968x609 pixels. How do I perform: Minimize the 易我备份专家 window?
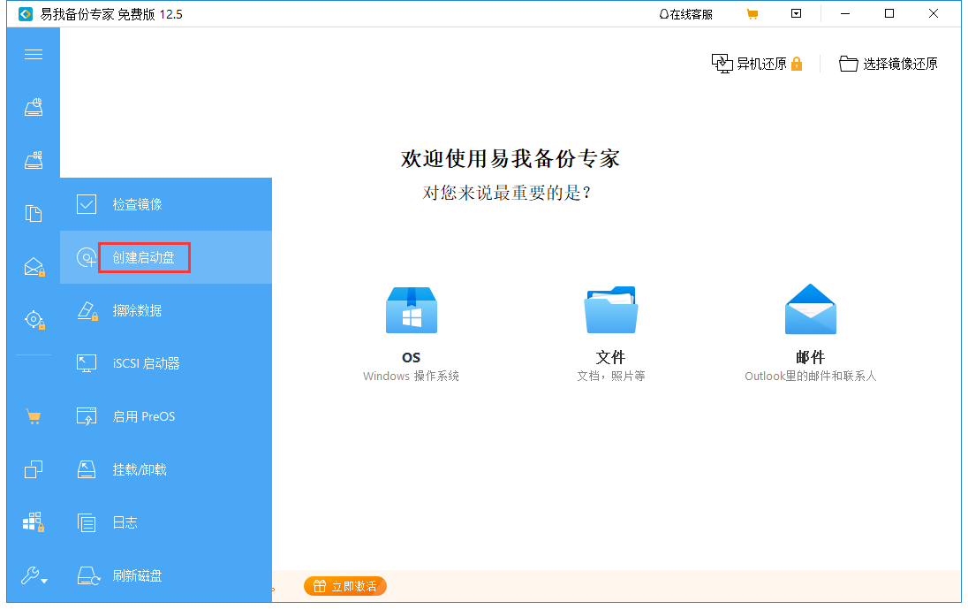click(845, 13)
